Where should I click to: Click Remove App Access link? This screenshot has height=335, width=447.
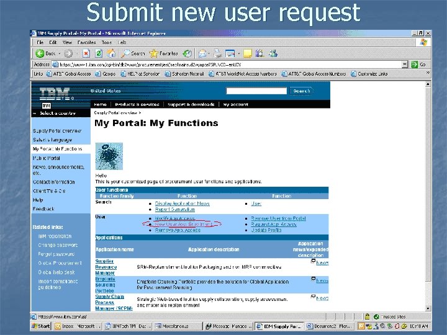tap(178, 230)
